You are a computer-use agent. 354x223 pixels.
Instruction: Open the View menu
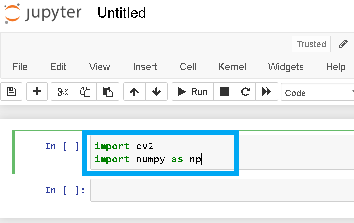tap(100, 67)
